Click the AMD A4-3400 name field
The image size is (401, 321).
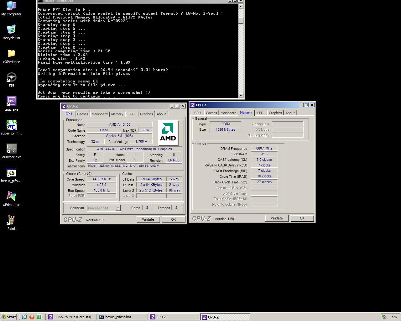(120, 124)
